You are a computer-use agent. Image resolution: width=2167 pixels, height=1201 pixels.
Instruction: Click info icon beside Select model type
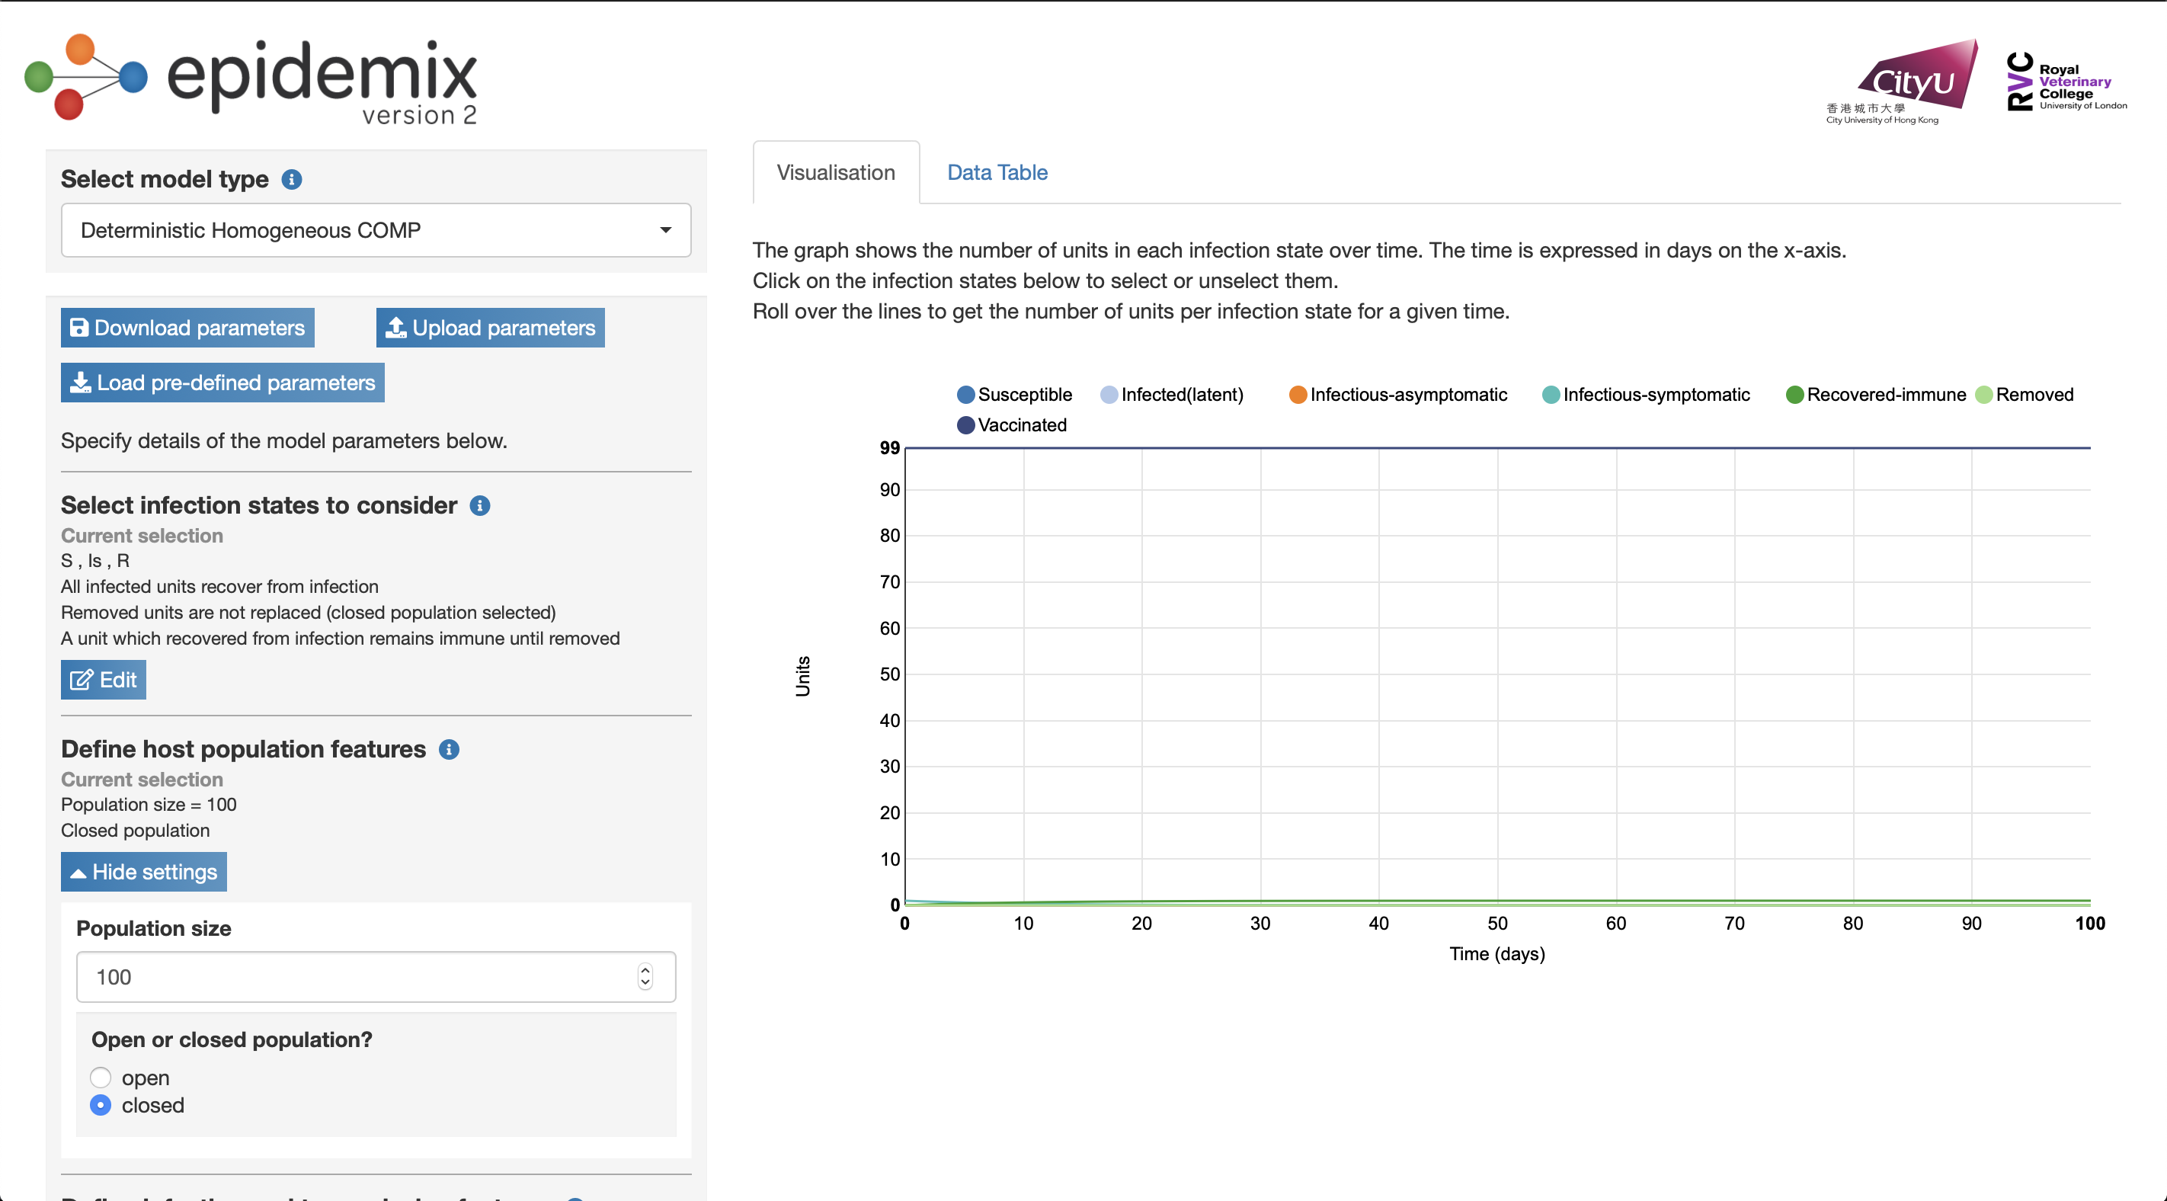click(291, 179)
